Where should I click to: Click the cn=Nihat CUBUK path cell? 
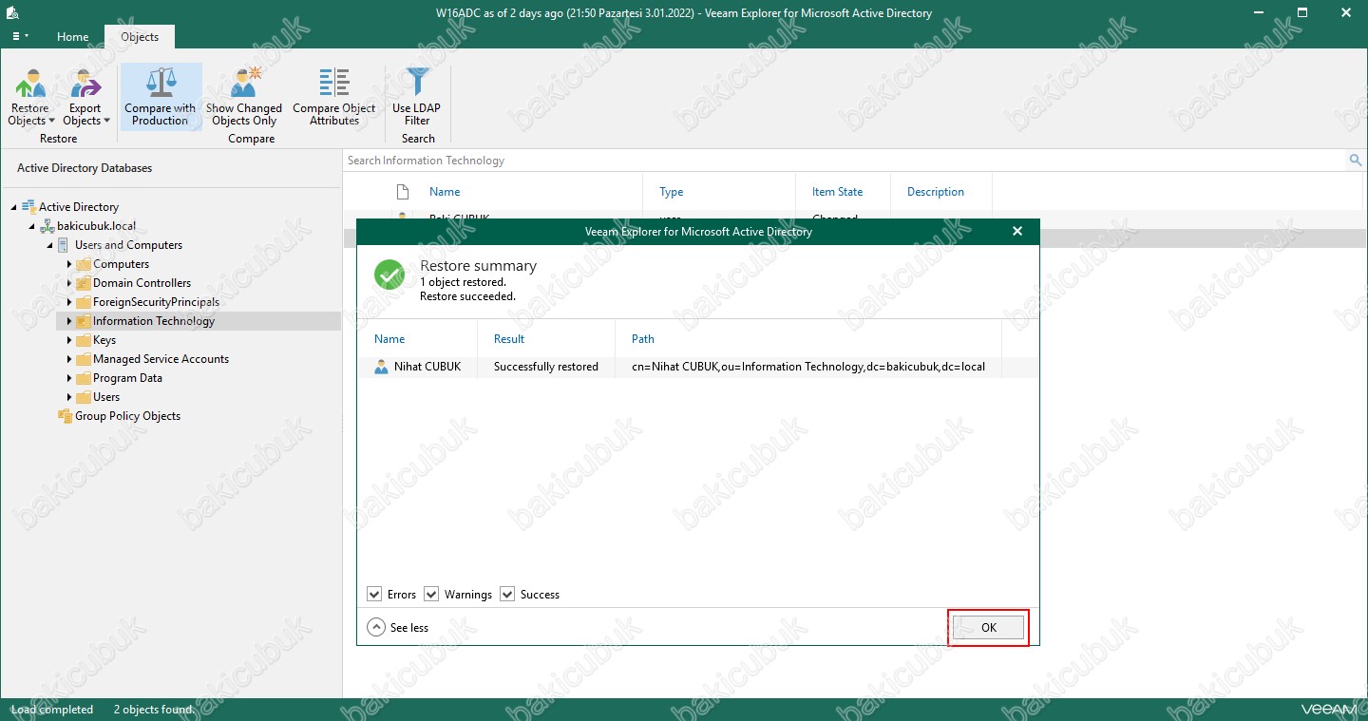coord(808,367)
